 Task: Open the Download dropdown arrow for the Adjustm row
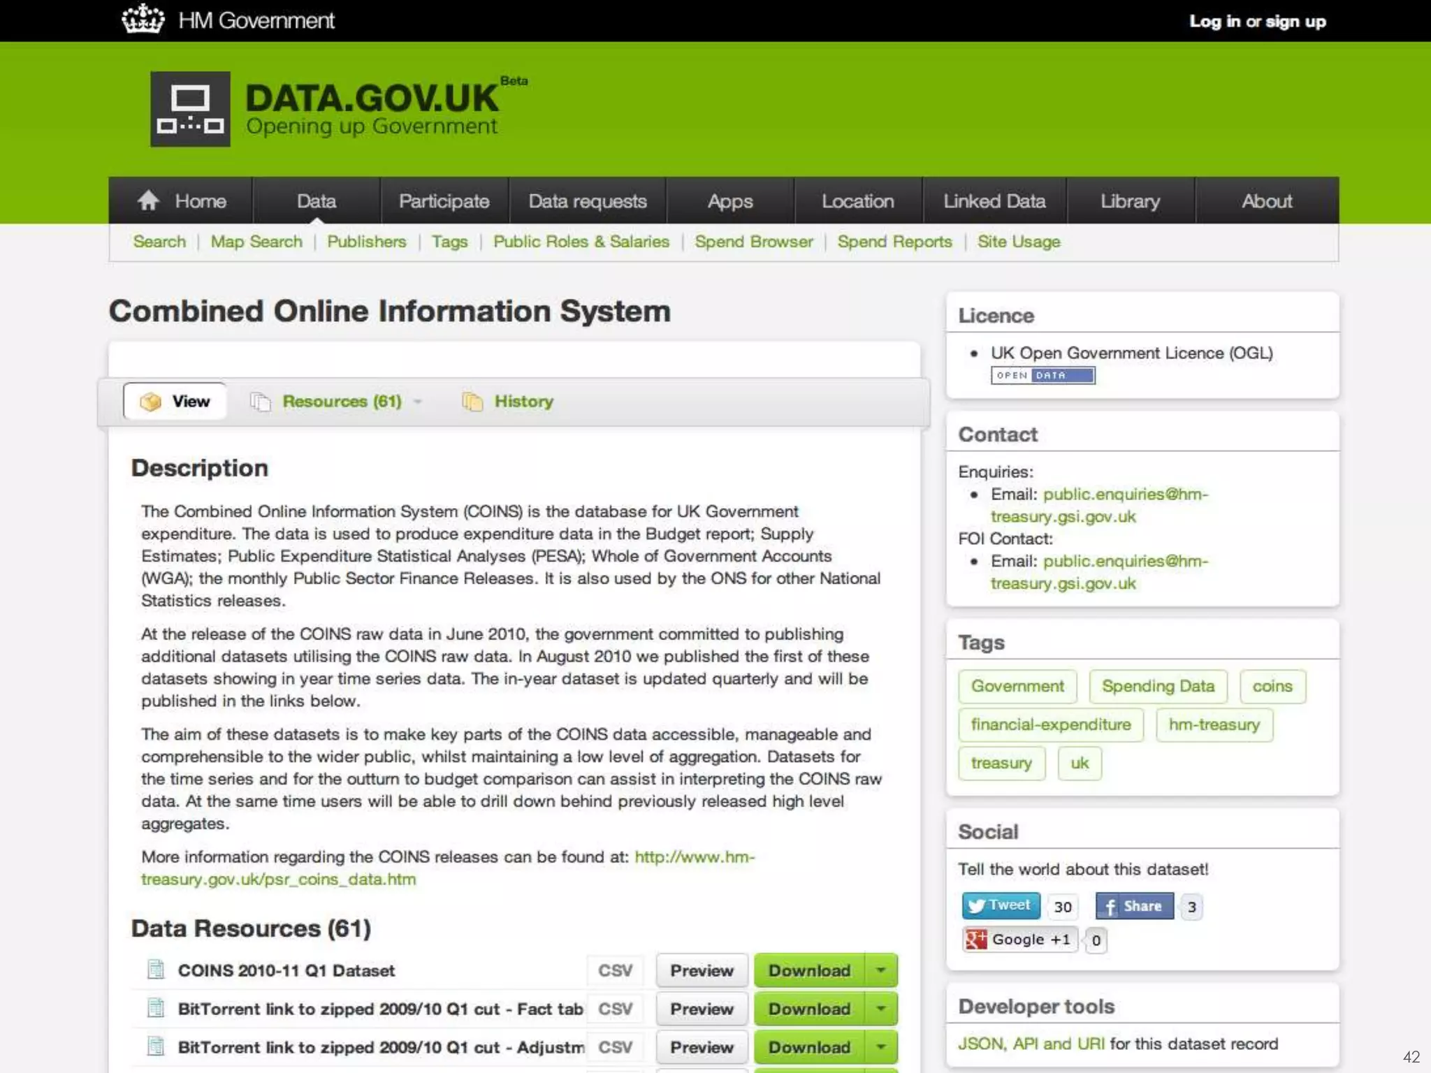click(881, 1047)
